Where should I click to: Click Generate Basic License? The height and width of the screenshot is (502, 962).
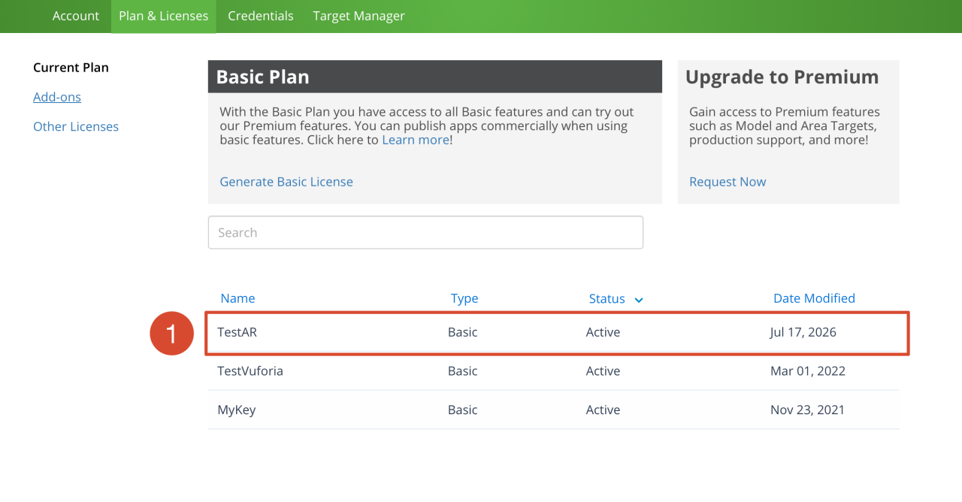point(286,182)
